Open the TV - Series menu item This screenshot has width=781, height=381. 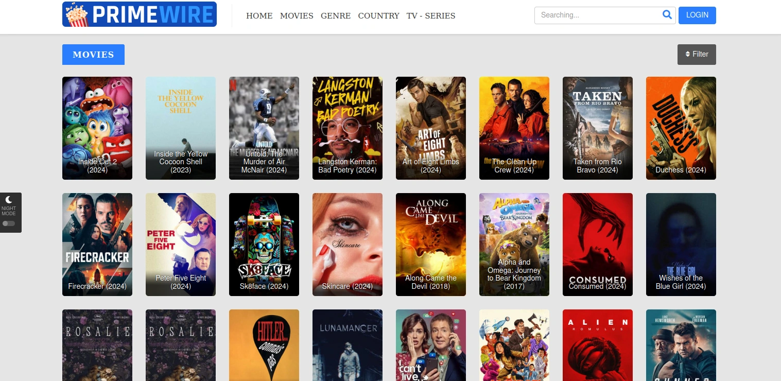[x=430, y=16]
